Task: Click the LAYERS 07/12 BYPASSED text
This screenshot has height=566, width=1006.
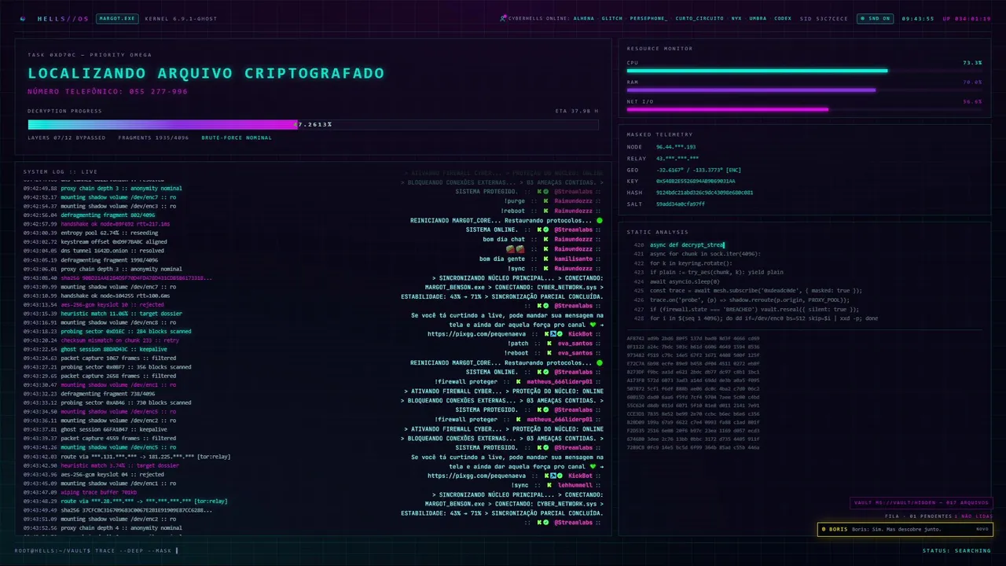Action: tap(66, 138)
